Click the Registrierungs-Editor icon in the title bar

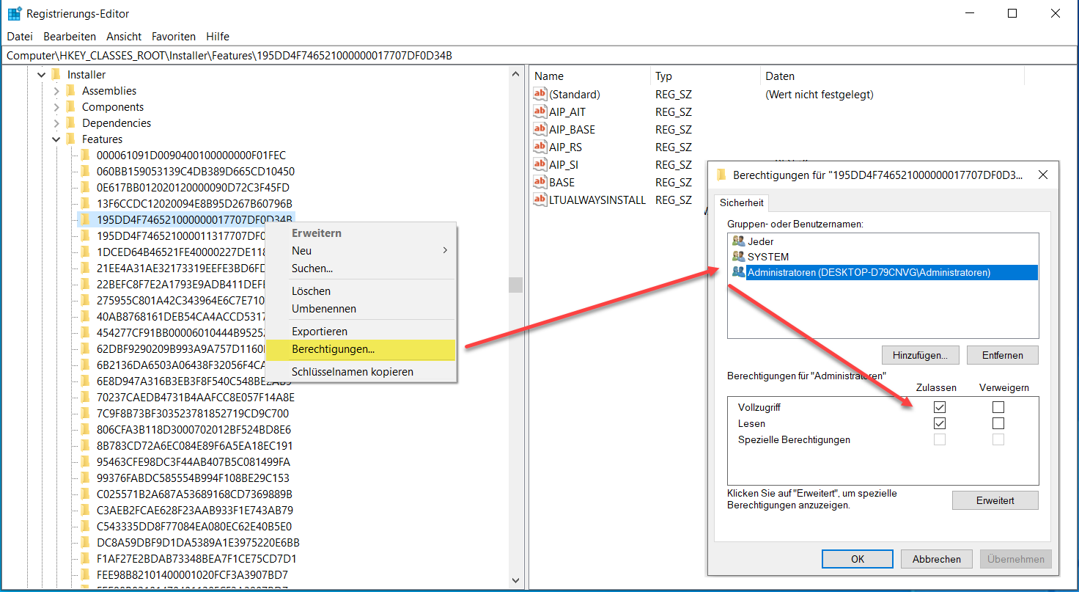(14, 12)
